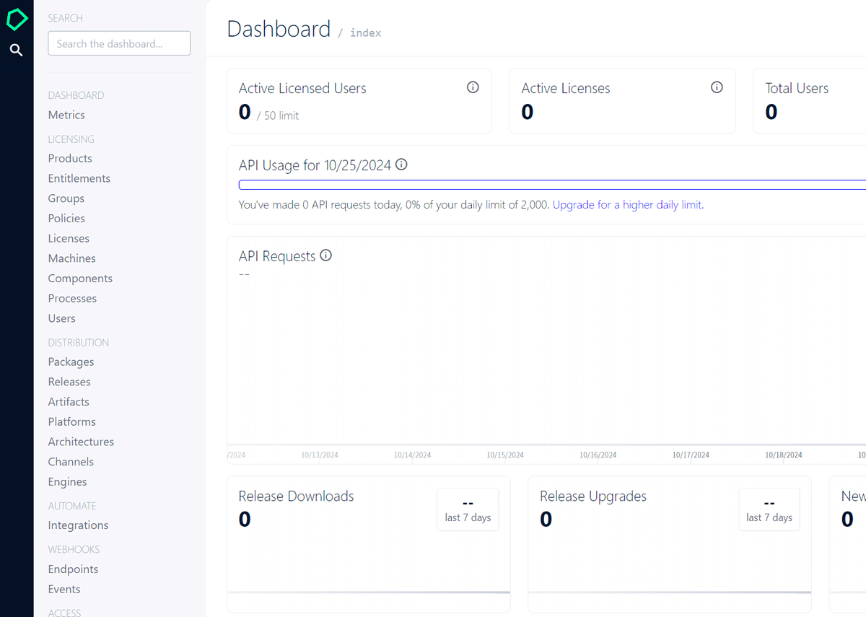The width and height of the screenshot is (866, 617).
Task: Click the DISTRIBUTION section header
Action: [79, 343]
